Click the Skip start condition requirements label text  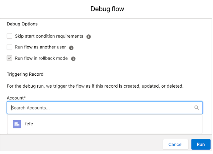pyautogui.click(x=49, y=36)
